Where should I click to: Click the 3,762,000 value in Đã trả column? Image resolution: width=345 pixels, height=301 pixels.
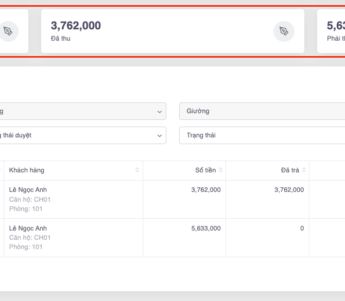(289, 190)
